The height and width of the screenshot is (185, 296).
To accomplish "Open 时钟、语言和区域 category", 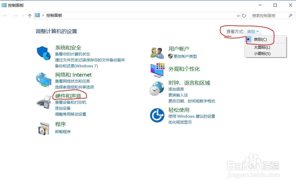I will coord(189,83).
